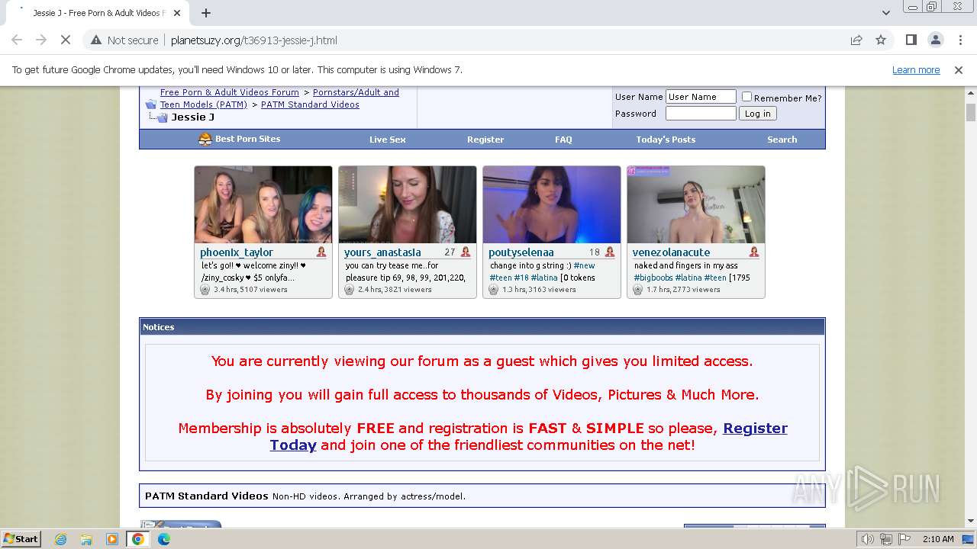Open the Learn more link
The width and height of the screenshot is (977, 549).
pyautogui.click(x=916, y=70)
